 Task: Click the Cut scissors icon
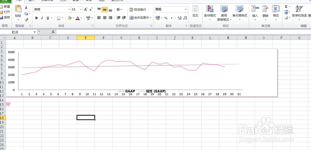26,8
